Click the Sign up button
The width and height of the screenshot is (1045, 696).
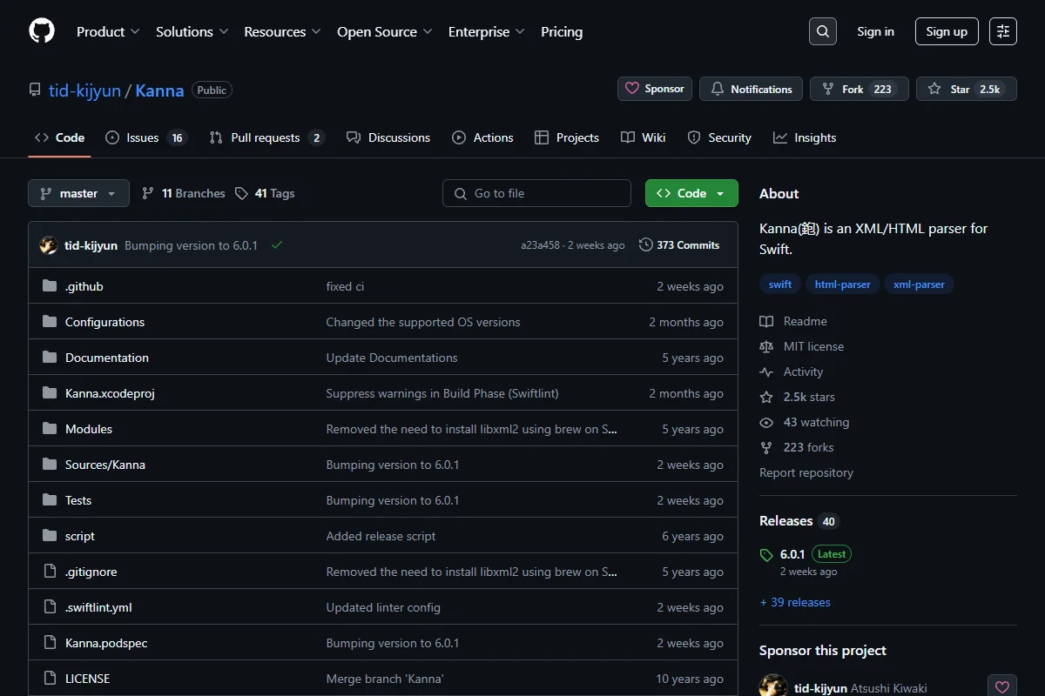(x=947, y=31)
